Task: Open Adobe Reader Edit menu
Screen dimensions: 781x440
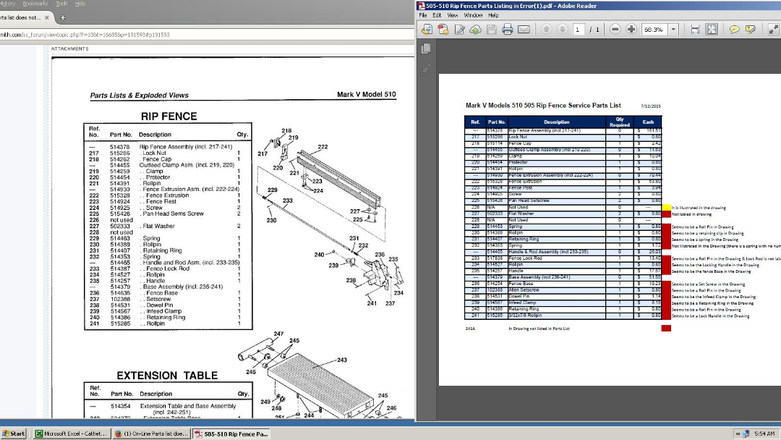Action: click(x=437, y=15)
